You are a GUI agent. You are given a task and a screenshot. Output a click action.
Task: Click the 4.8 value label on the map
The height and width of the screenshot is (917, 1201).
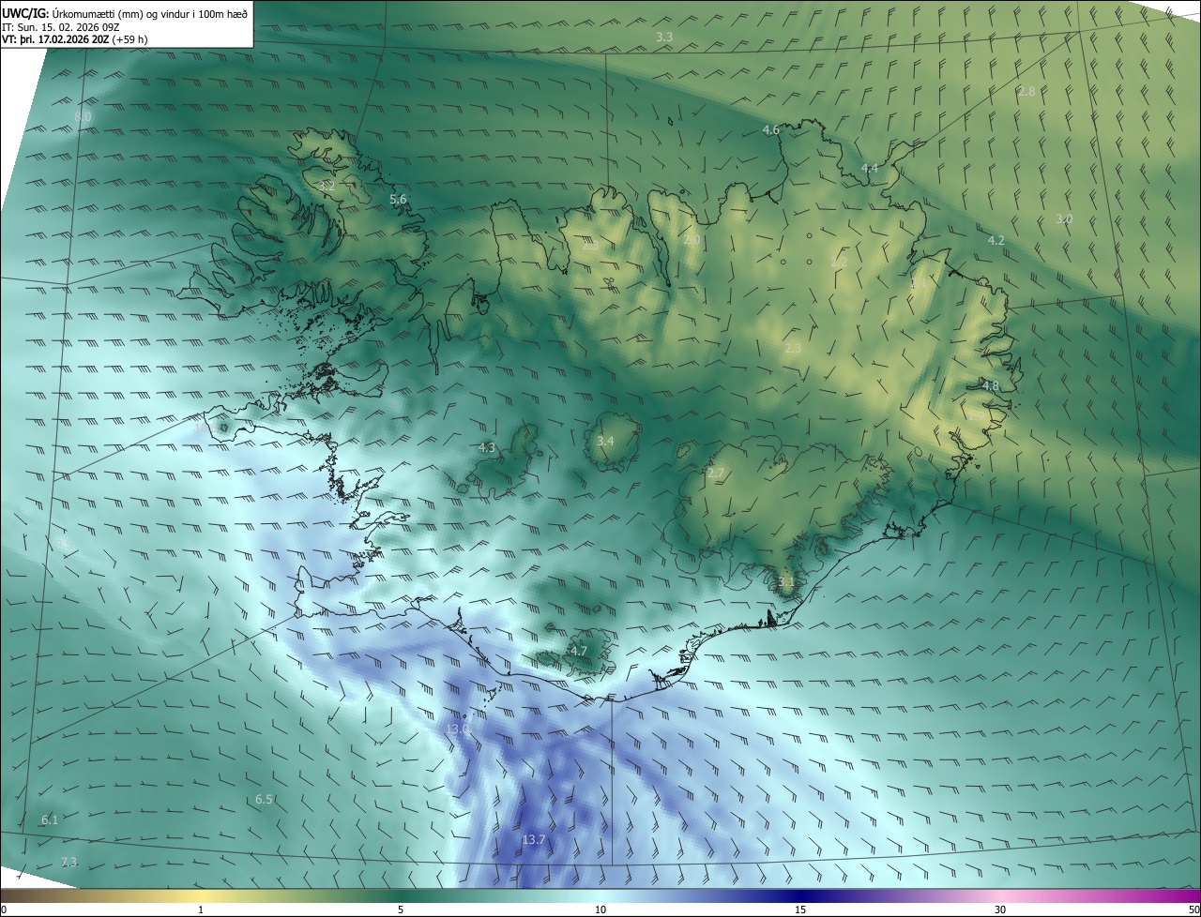point(991,385)
